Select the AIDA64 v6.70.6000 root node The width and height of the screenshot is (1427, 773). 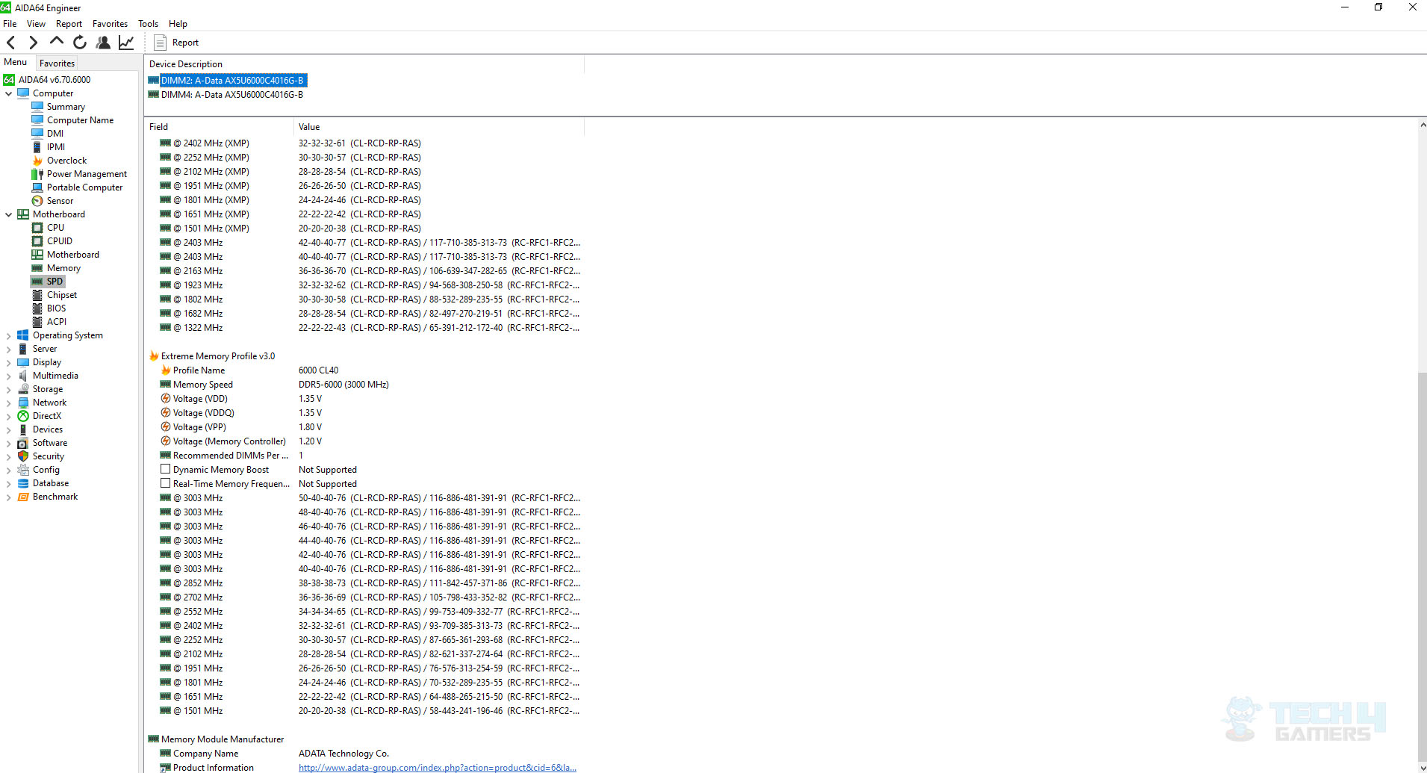click(55, 80)
